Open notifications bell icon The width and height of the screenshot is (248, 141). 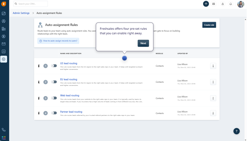[x=231, y=4]
